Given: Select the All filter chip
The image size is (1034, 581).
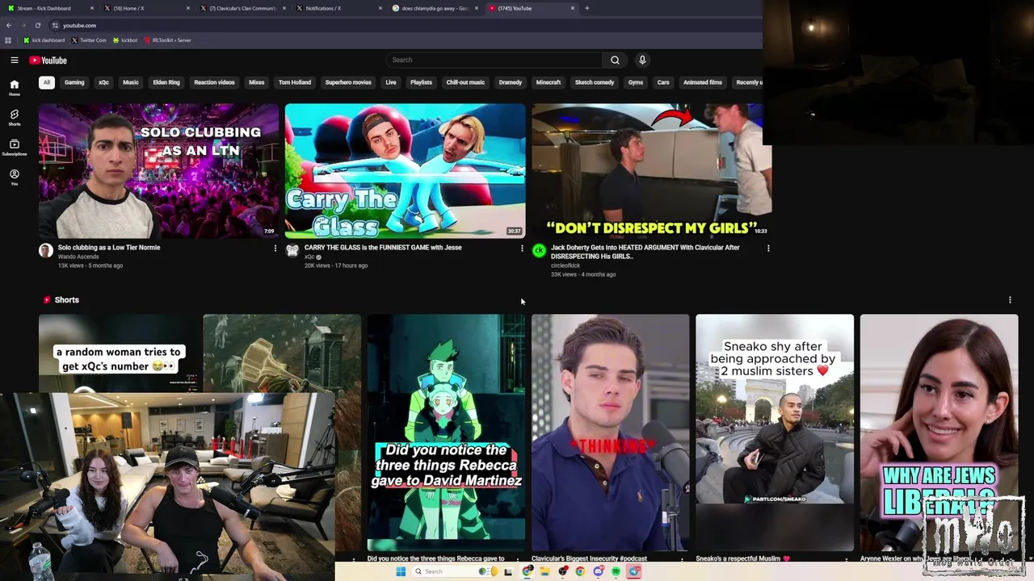Looking at the screenshot, I should (47, 82).
